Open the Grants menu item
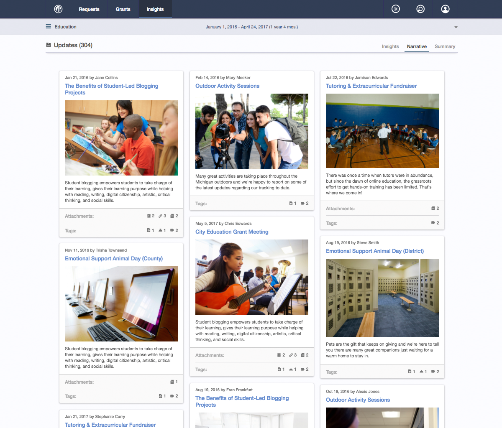Image resolution: width=502 pixels, height=428 pixels. point(123,9)
